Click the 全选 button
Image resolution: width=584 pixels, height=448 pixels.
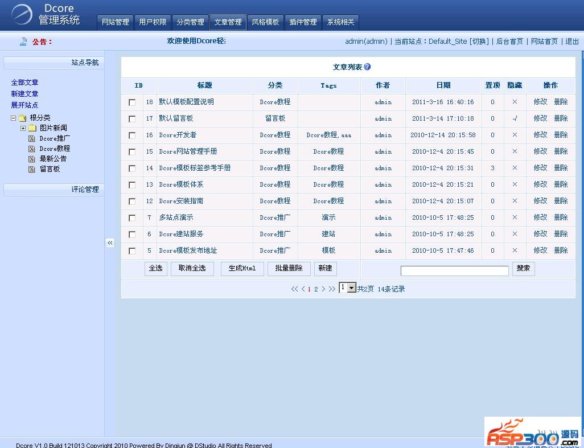156,269
